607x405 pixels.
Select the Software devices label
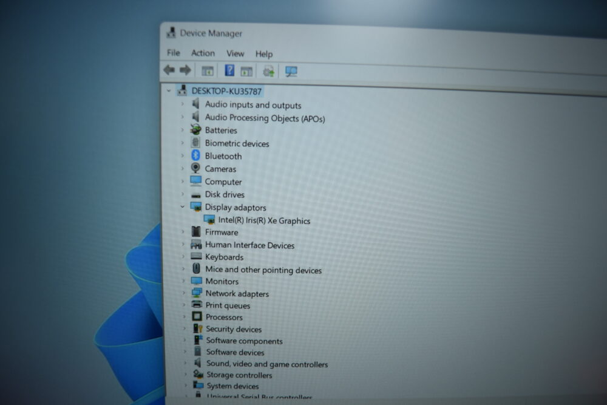tap(235, 352)
